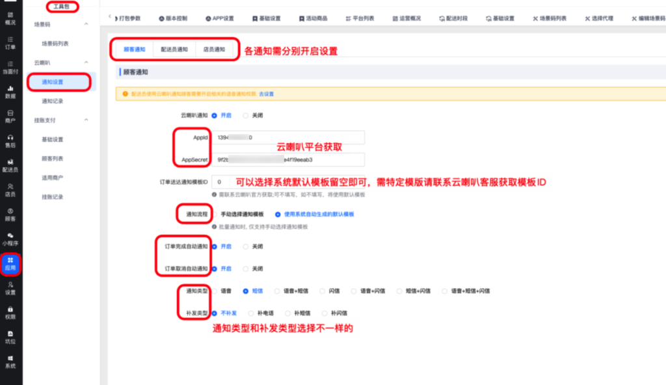Go to 售后 after-sales headset icon

[10, 140]
